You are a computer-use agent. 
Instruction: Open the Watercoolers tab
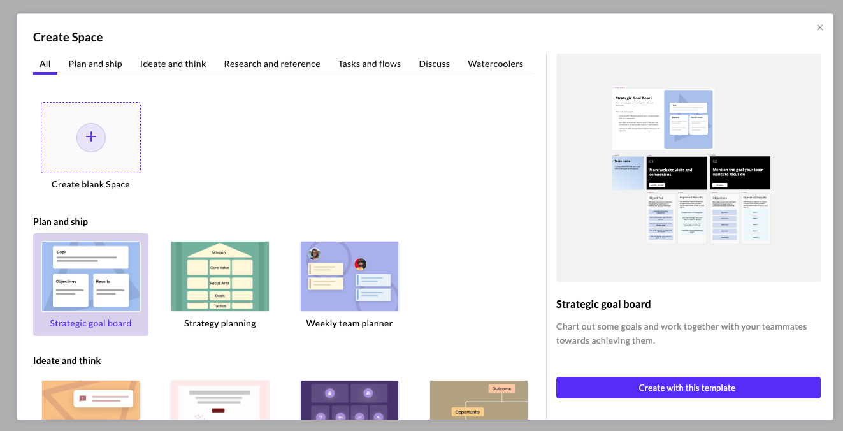(x=495, y=64)
